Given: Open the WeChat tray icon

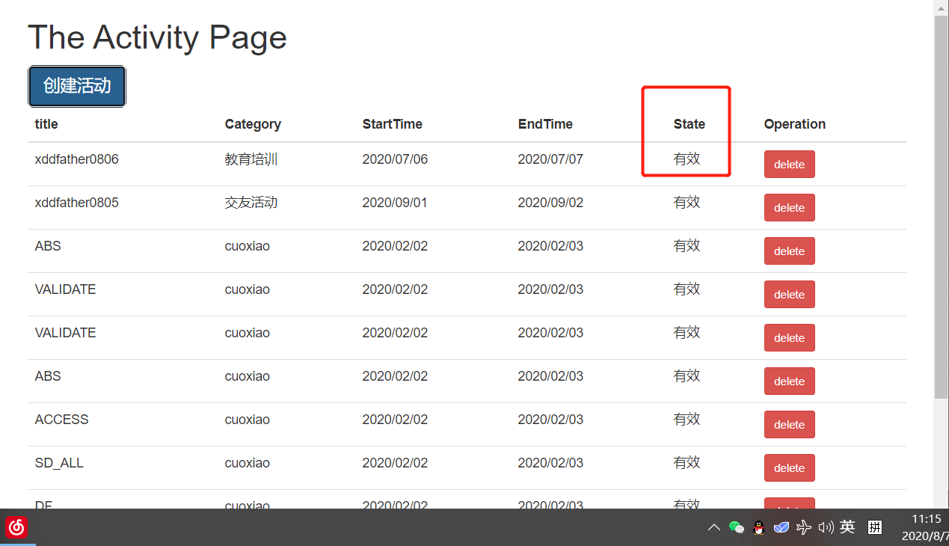Looking at the screenshot, I should pos(737,527).
